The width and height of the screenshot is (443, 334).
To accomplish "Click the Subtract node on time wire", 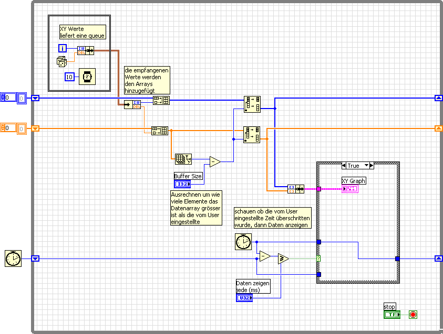I will pos(265,256).
